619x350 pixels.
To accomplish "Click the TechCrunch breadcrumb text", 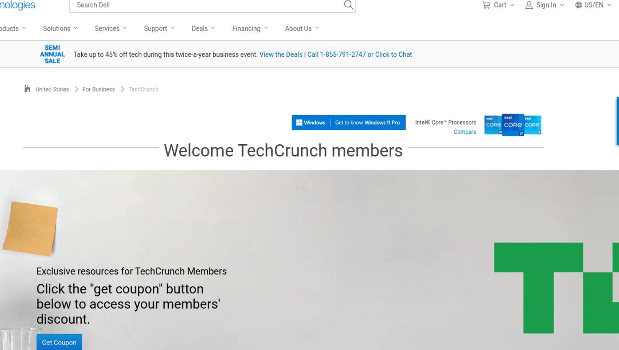I will click(x=143, y=89).
